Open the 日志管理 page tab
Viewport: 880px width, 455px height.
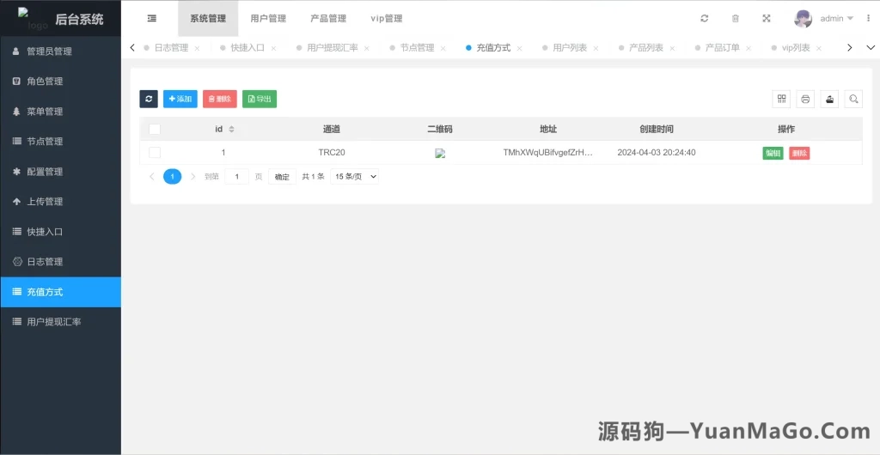click(171, 47)
